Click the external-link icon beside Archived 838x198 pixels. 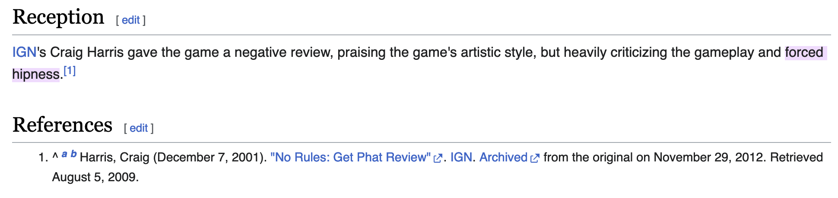535,158
